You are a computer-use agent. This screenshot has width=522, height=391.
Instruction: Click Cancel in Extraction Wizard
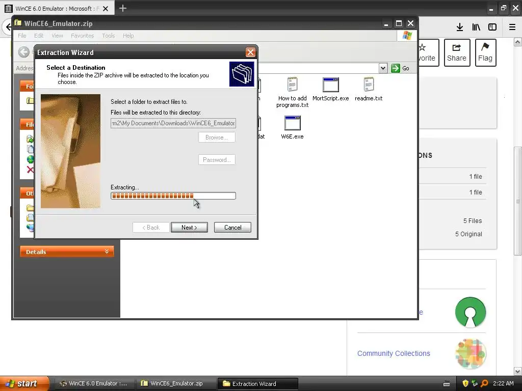[x=232, y=228]
